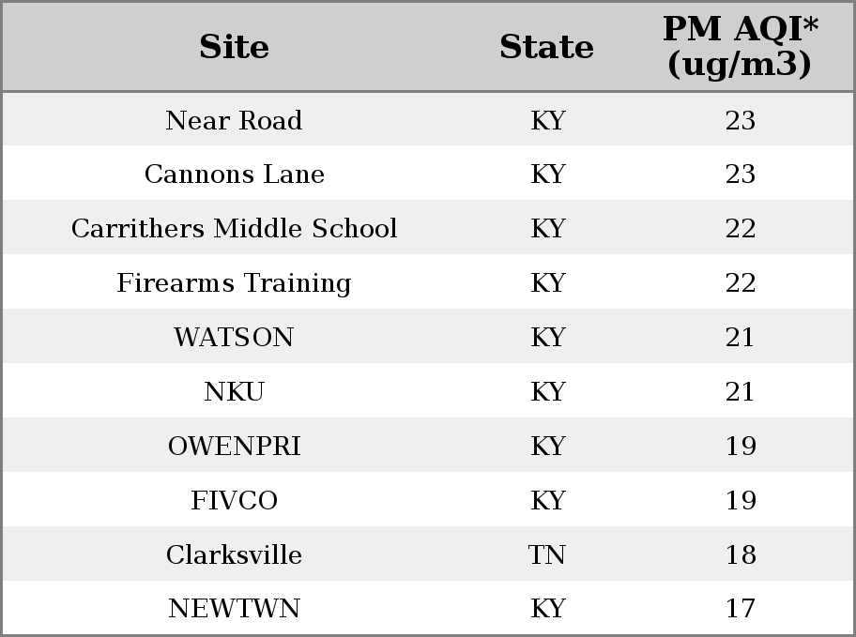Select the Firearms Training site cell
The image size is (856, 637).
234,283
